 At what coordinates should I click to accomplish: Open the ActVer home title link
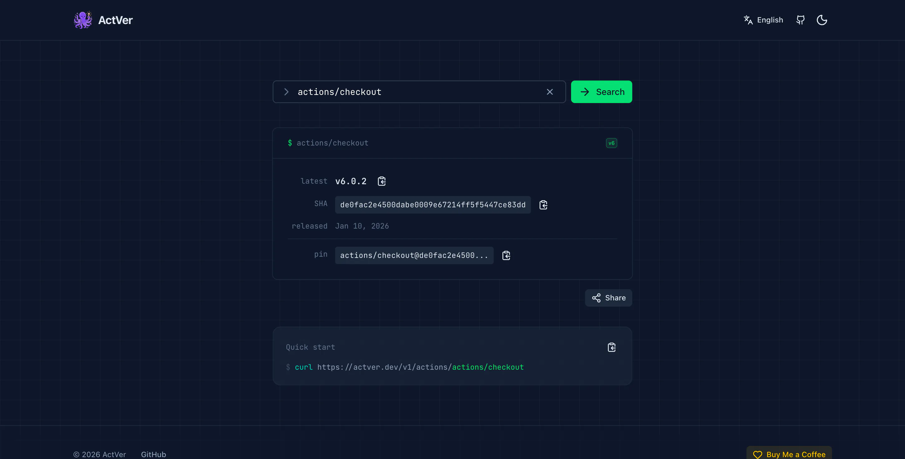pos(115,20)
